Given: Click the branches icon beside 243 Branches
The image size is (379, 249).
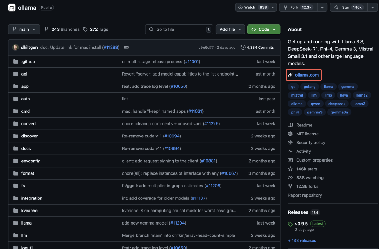Looking at the screenshot, I should 47,29.
